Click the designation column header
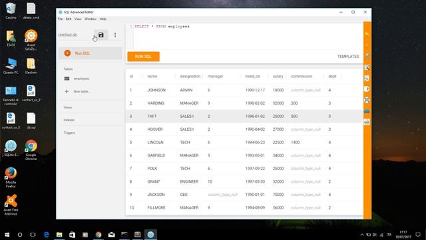Screen dimensions: 426x240 pos(190,77)
